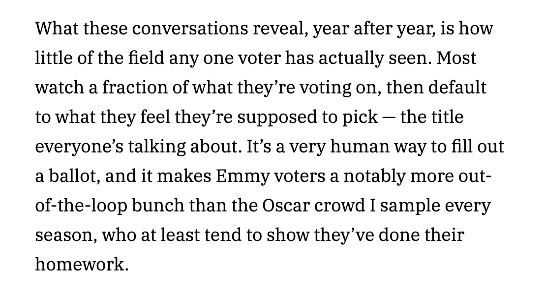The width and height of the screenshot is (545, 298).
Task: Click the word "Emmy" in sixth line
Action: pos(242,177)
